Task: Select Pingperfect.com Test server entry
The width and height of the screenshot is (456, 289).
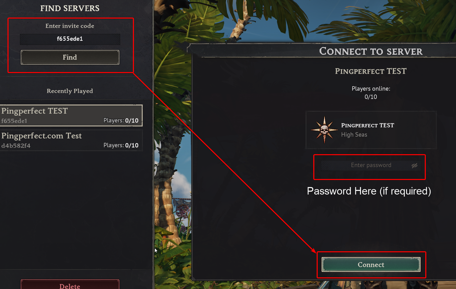Action: (x=71, y=140)
